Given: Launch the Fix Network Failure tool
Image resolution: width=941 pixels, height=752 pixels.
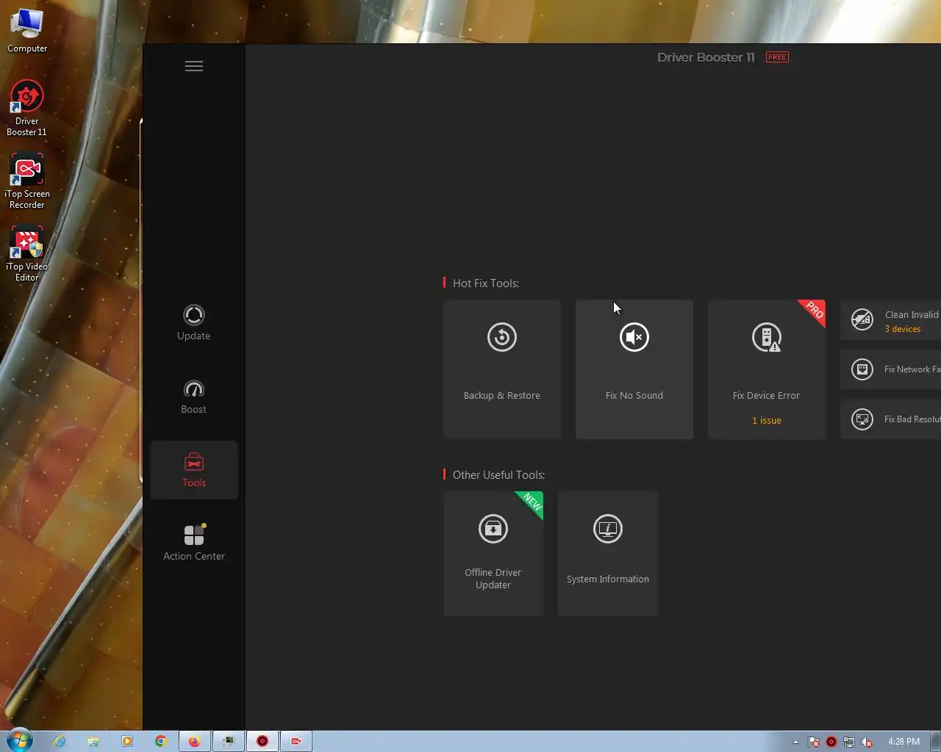Looking at the screenshot, I should tap(891, 369).
